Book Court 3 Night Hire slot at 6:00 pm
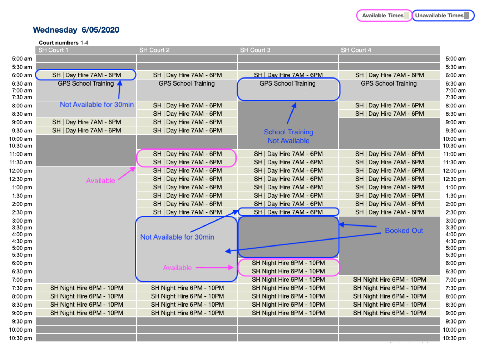 click(x=288, y=263)
